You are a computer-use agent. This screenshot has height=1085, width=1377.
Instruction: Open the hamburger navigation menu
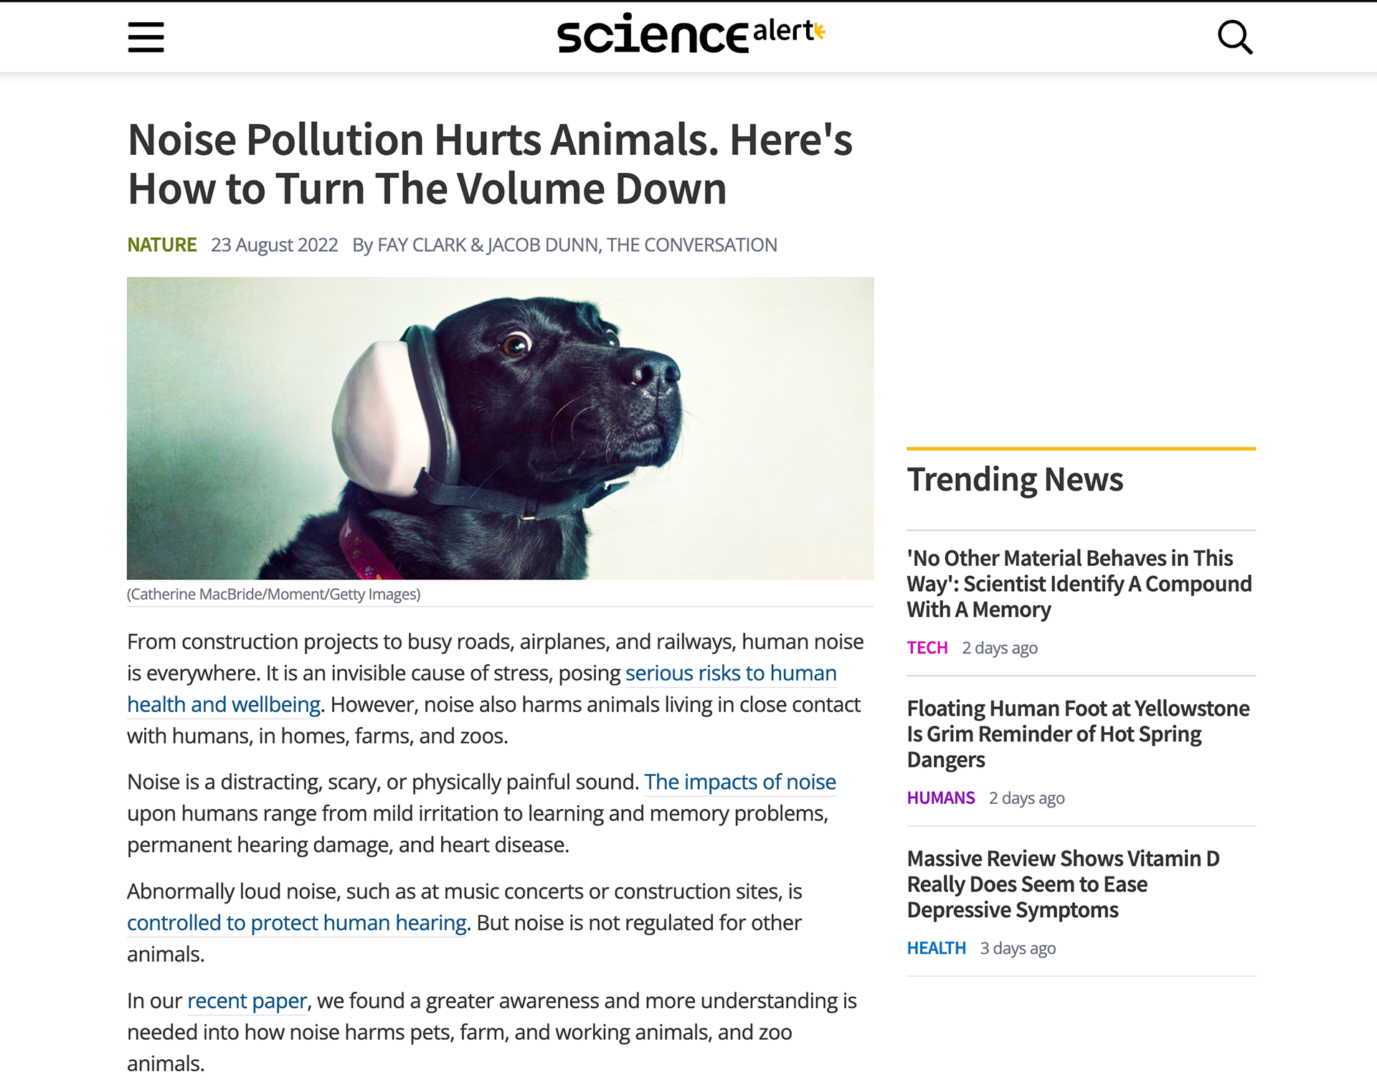146,37
